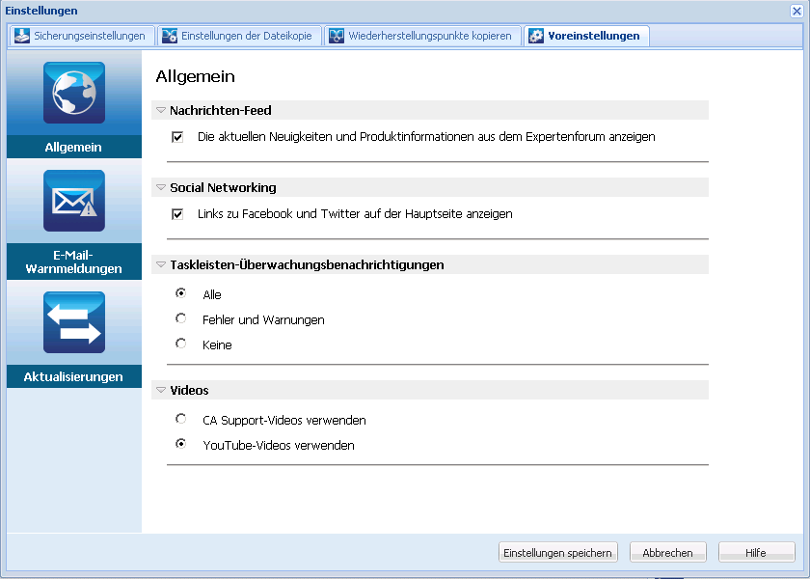The image size is (810, 579).
Task: Uncheck the Expertenforum news feed checkbox
Action: point(177,137)
